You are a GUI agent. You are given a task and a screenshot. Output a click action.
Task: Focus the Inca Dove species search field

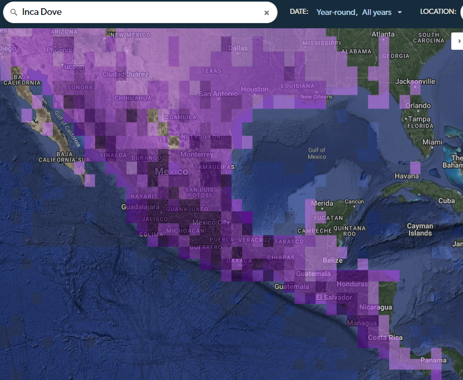[139, 12]
